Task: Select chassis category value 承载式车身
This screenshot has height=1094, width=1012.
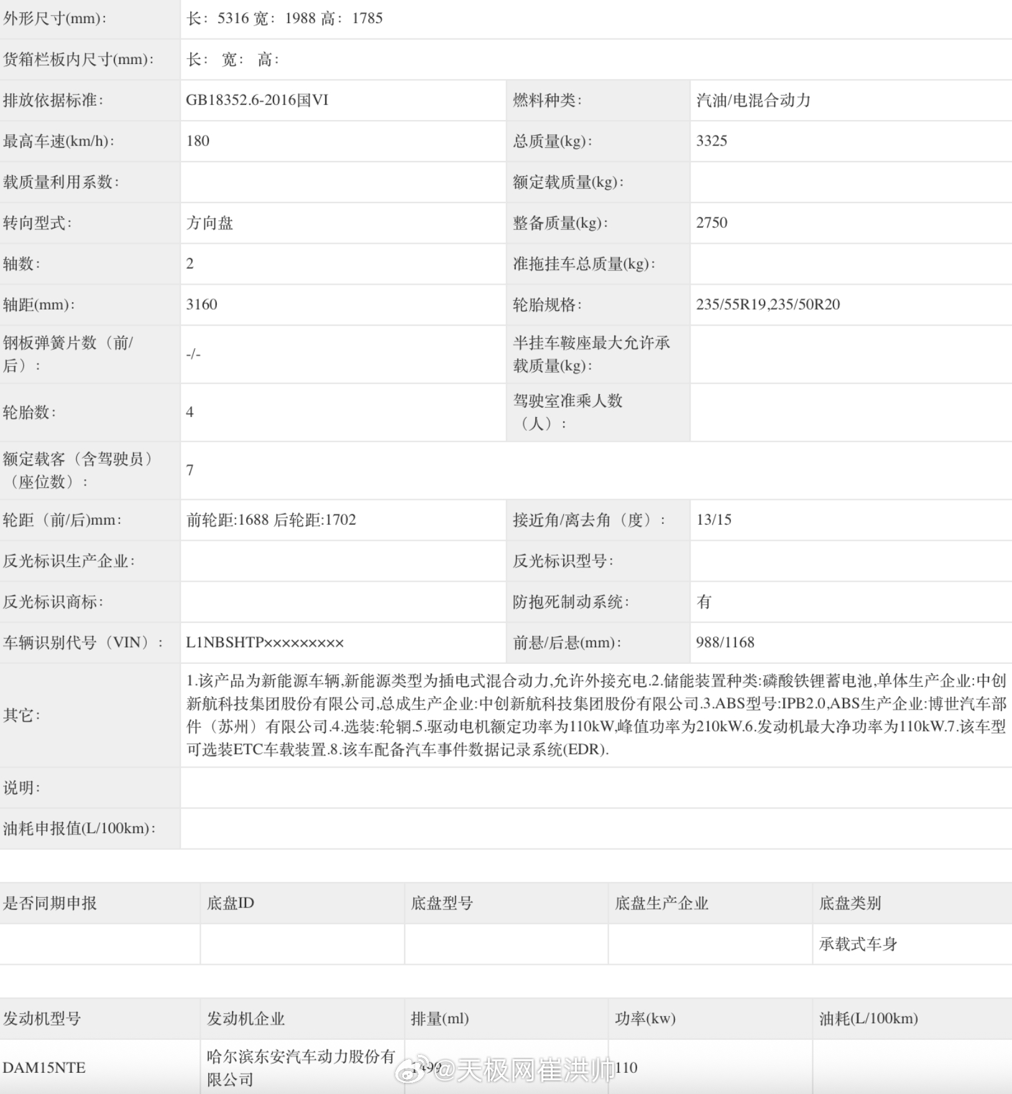Action: click(858, 945)
